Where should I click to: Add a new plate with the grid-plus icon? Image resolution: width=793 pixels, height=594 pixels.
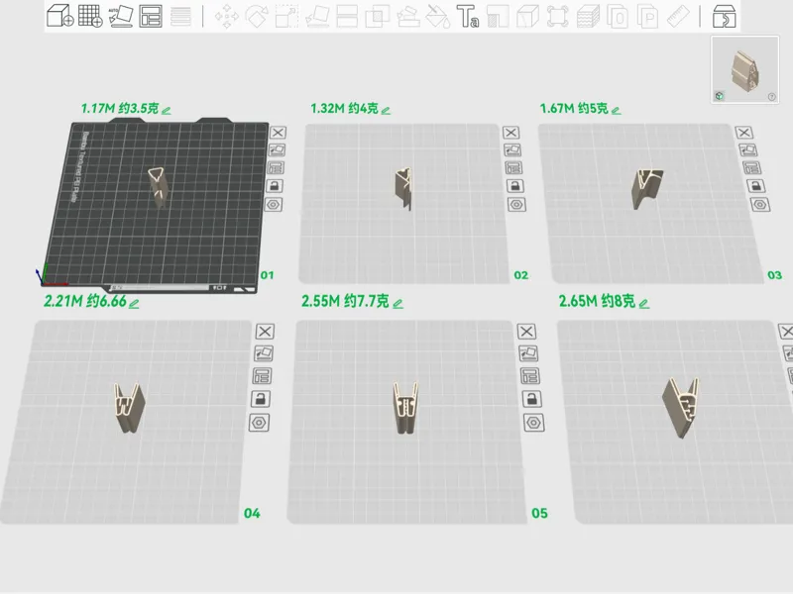tap(90, 16)
